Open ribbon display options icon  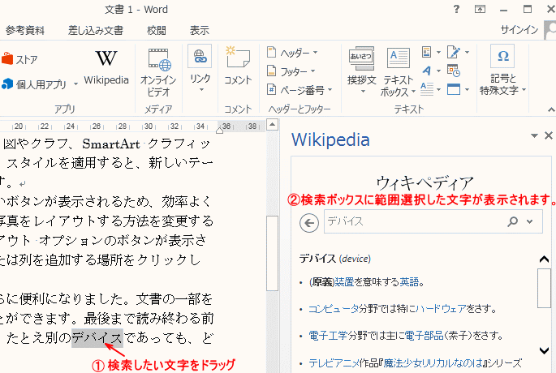[x=480, y=9]
